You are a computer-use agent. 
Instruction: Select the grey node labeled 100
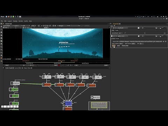[97, 77]
